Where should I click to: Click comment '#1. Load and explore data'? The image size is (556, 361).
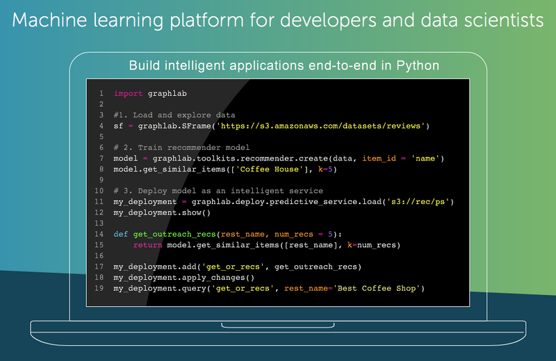[x=174, y=115]
